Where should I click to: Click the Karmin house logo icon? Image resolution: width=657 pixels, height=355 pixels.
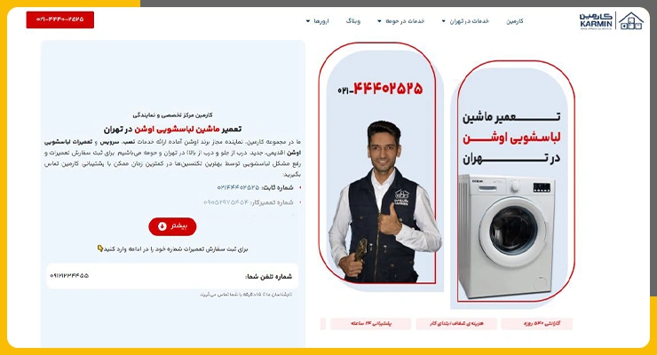630,21
